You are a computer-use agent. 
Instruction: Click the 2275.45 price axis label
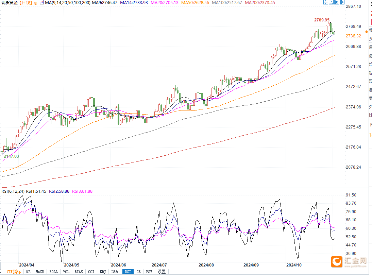click(354, 127)
